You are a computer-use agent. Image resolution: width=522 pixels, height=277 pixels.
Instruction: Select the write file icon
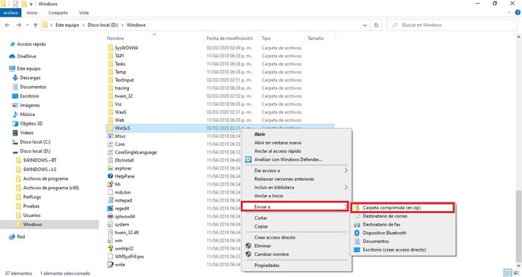point(110,265)
